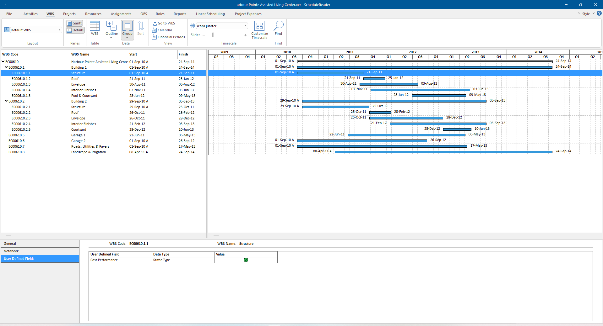Open the Year/Quarter timescale dropdown
603x326 pixels.
point(245,26)
